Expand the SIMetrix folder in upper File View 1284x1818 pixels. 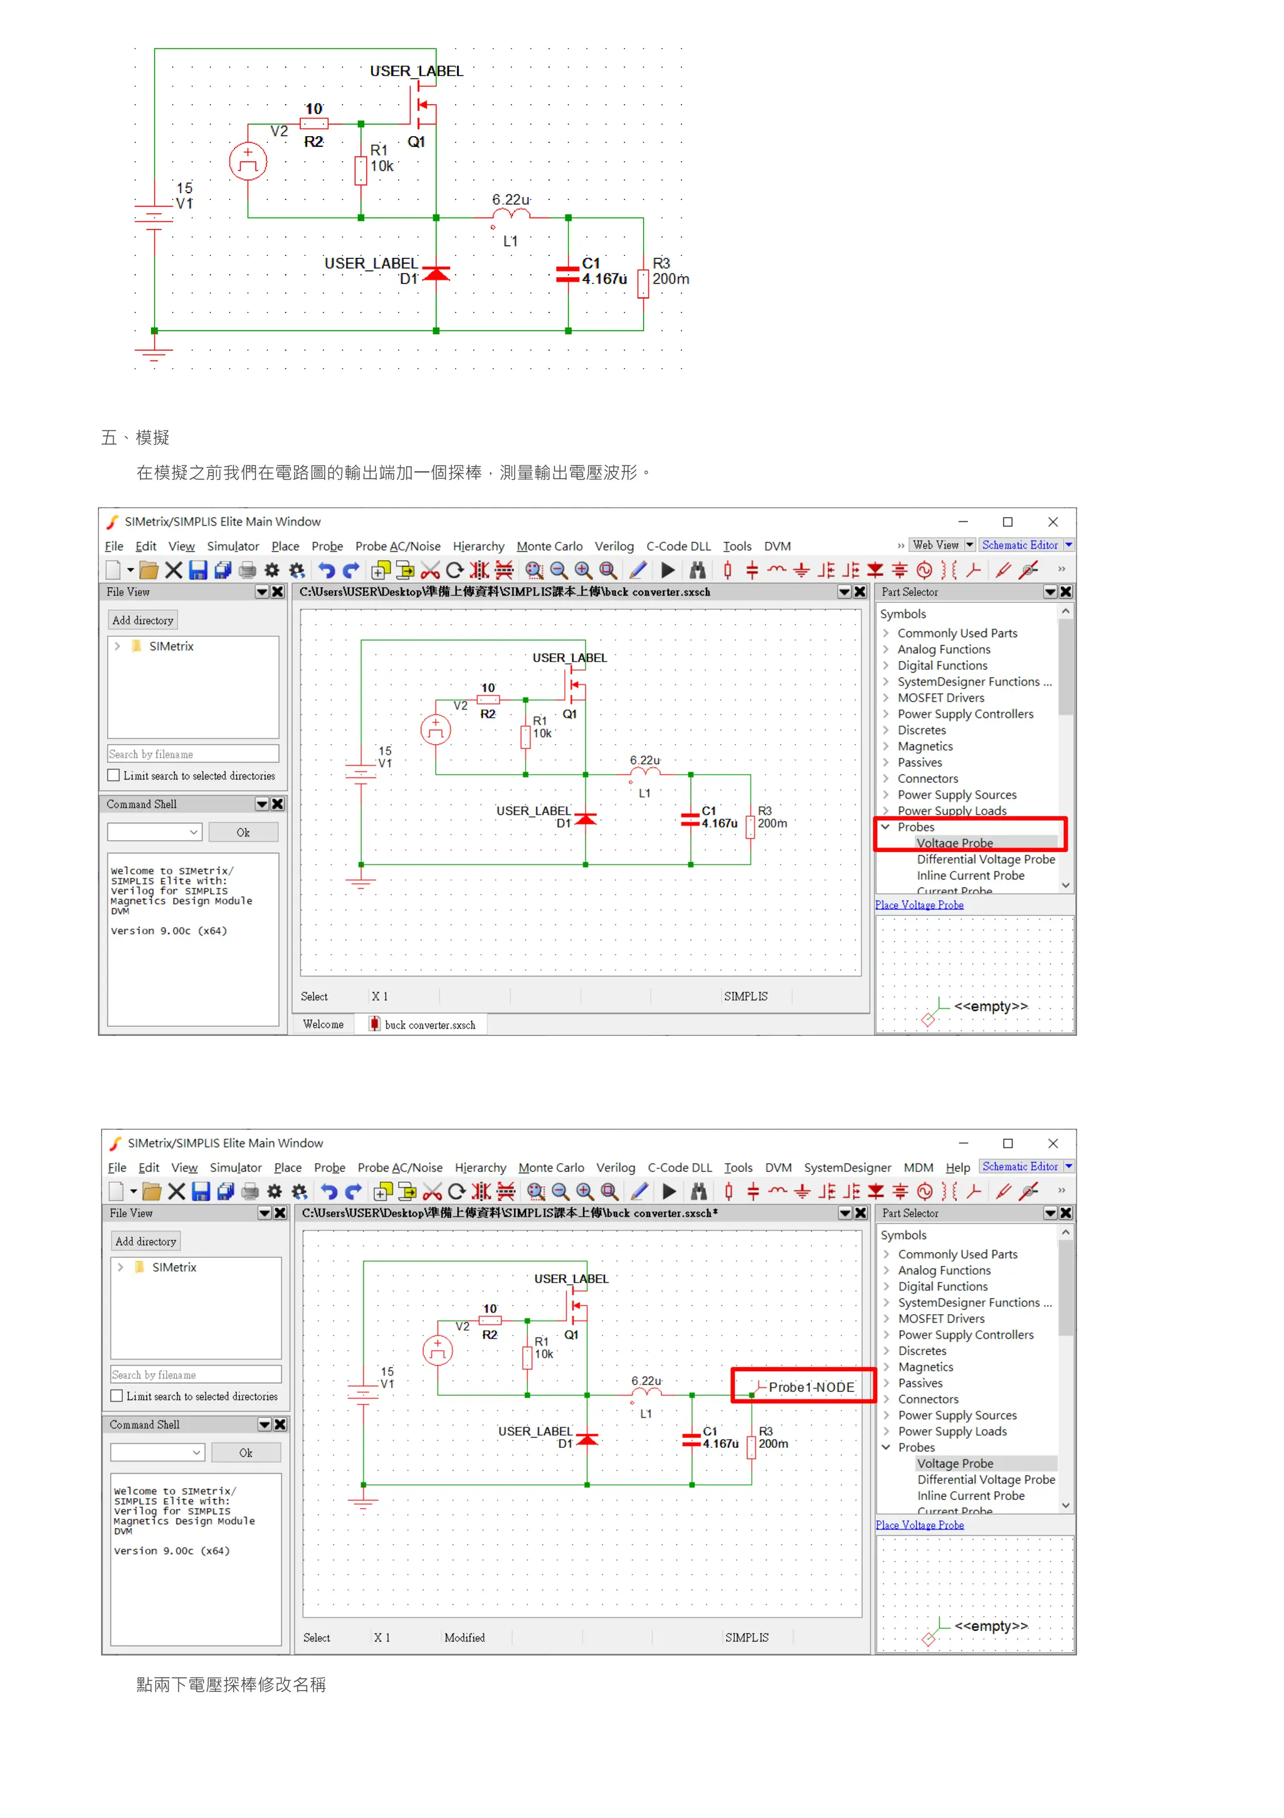click(118, 646)
